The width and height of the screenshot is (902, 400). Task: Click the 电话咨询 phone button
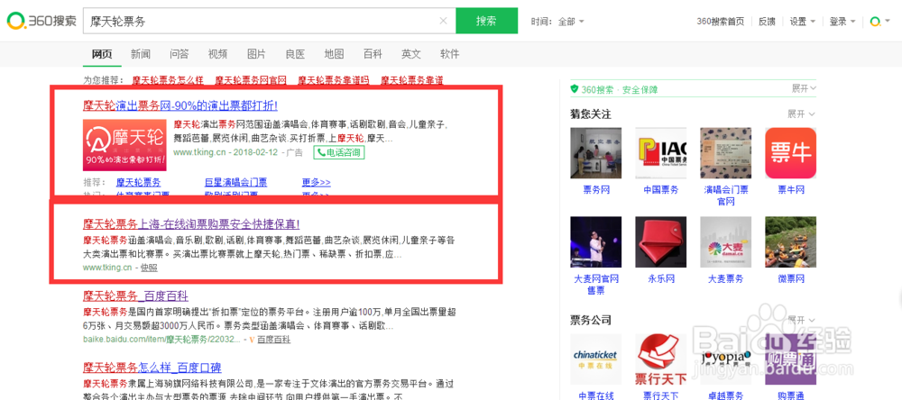click(339, 153)
